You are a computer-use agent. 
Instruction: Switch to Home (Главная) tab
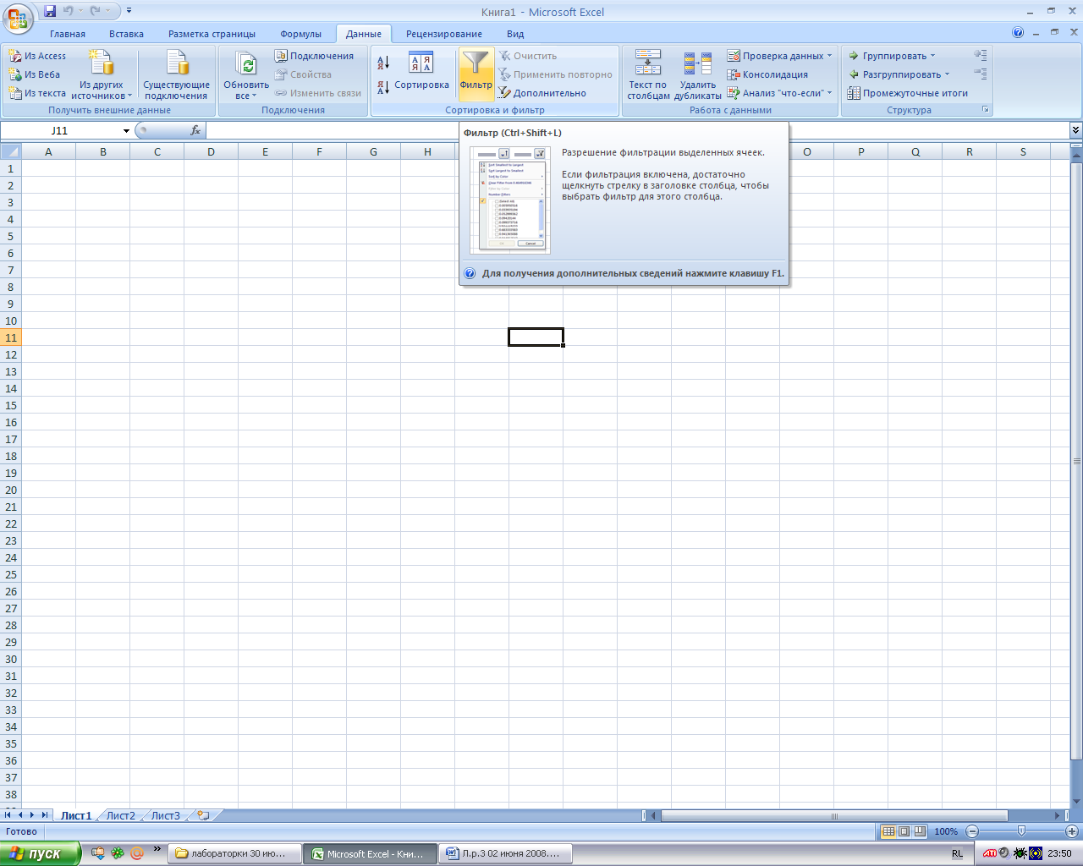[x=68, y=34]
